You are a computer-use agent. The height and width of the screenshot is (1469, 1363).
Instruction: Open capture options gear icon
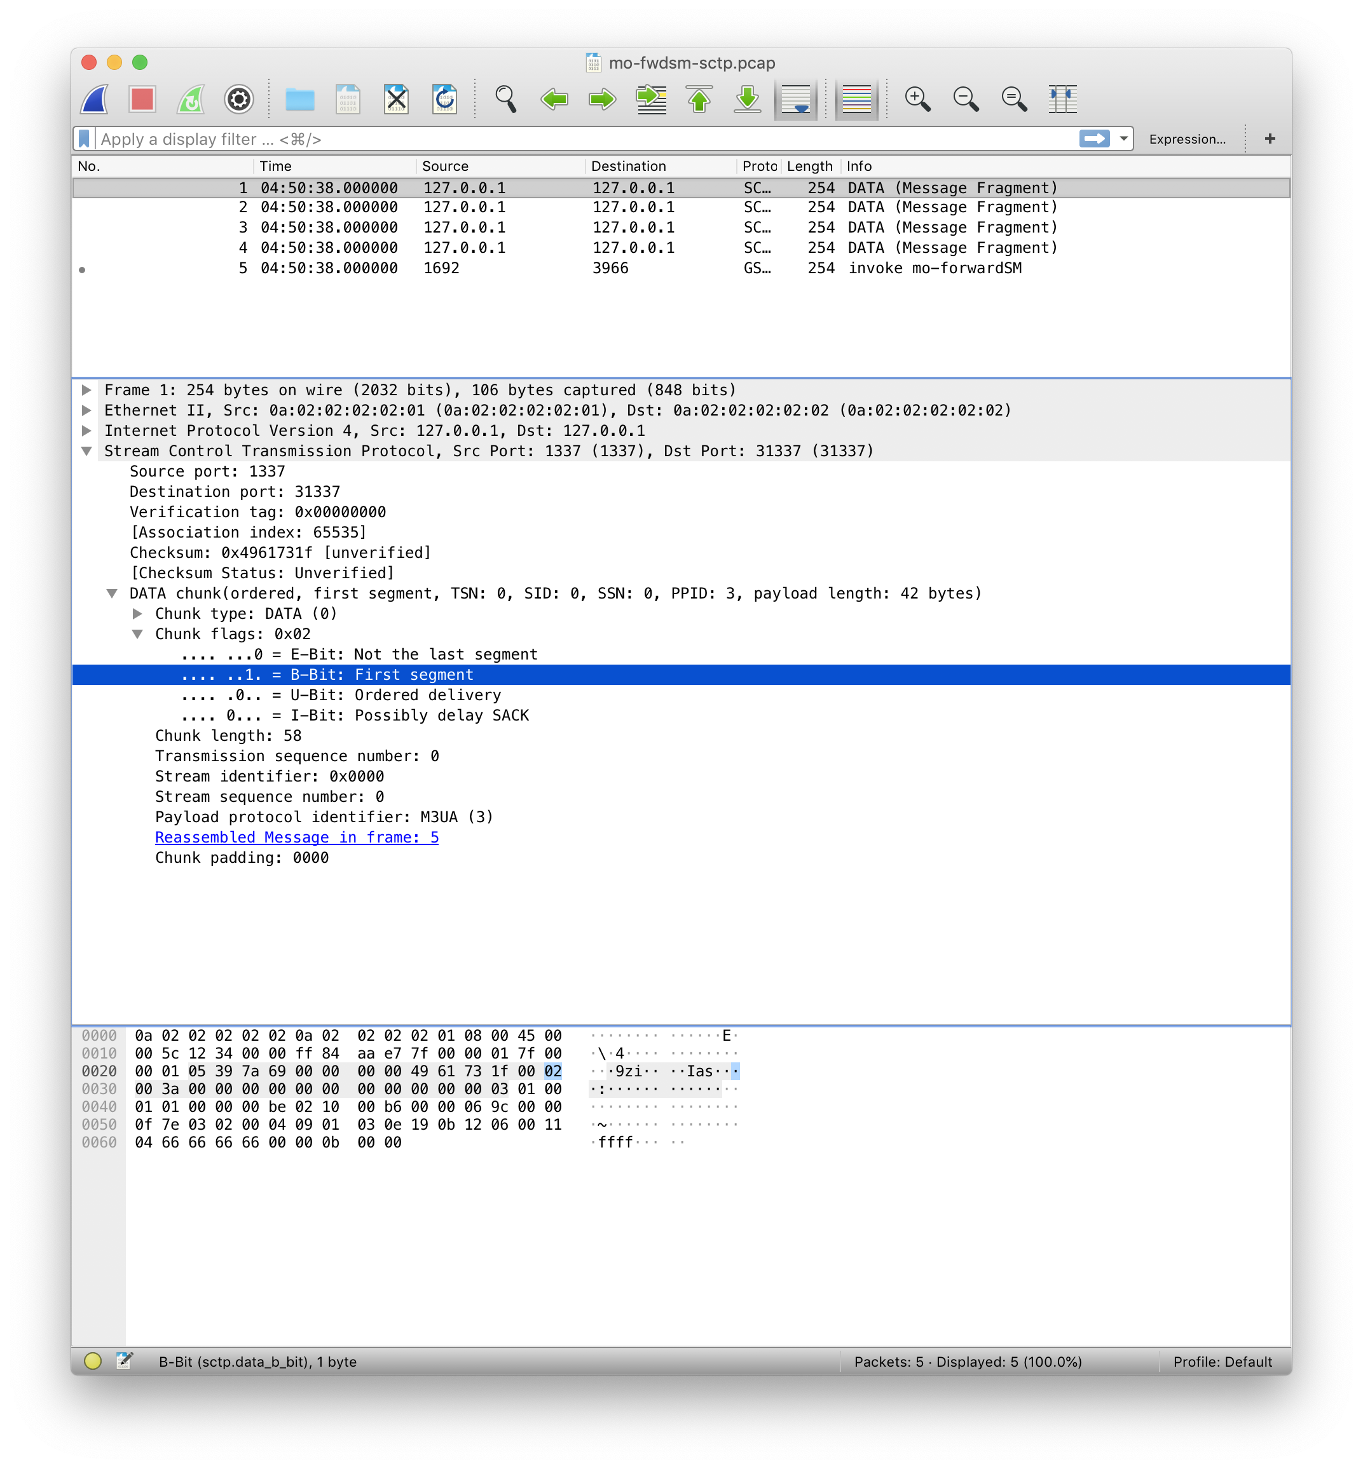pyautogui.click(x=238, y=98)
